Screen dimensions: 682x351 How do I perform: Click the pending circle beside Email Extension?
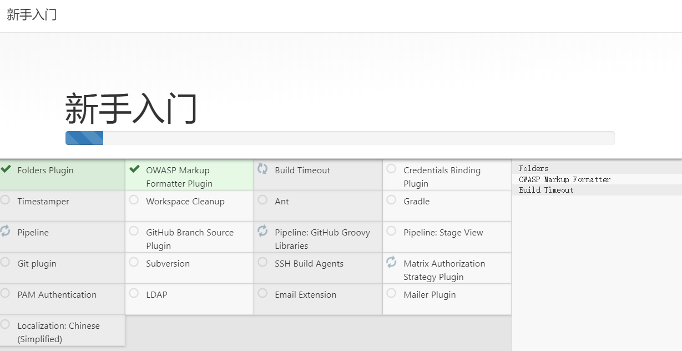(262, 293)
